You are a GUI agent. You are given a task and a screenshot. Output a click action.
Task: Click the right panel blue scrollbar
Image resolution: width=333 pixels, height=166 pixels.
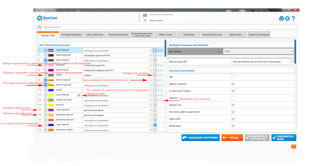[x=295, y=52]
